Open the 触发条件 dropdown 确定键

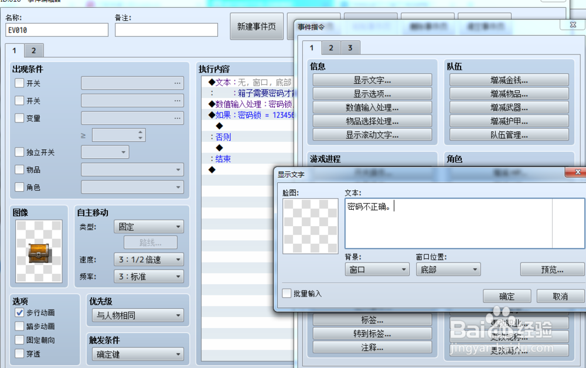(138, 354)
